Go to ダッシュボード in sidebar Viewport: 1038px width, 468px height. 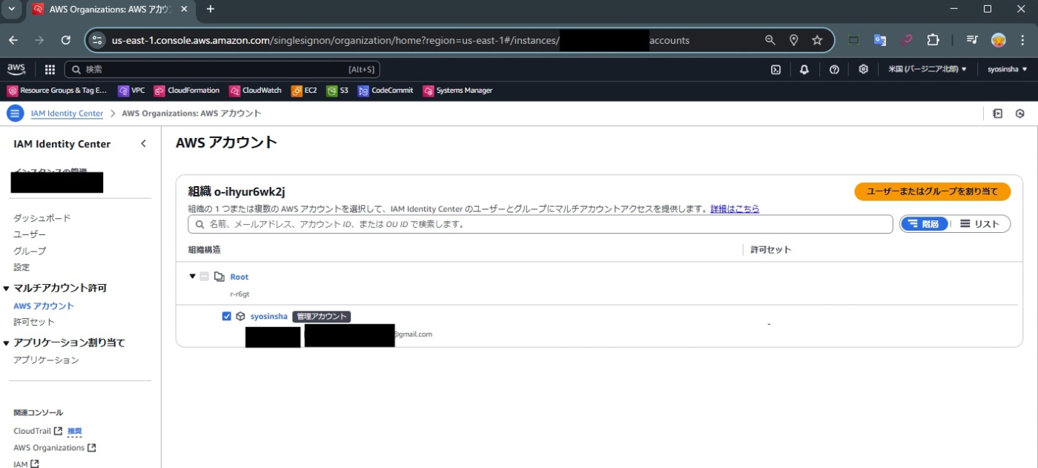42,218
